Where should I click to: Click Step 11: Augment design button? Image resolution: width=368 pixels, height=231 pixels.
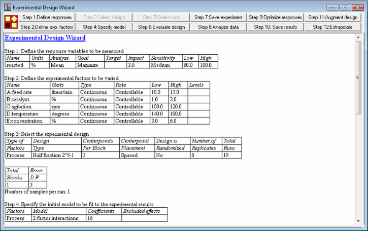click(333, 17)
